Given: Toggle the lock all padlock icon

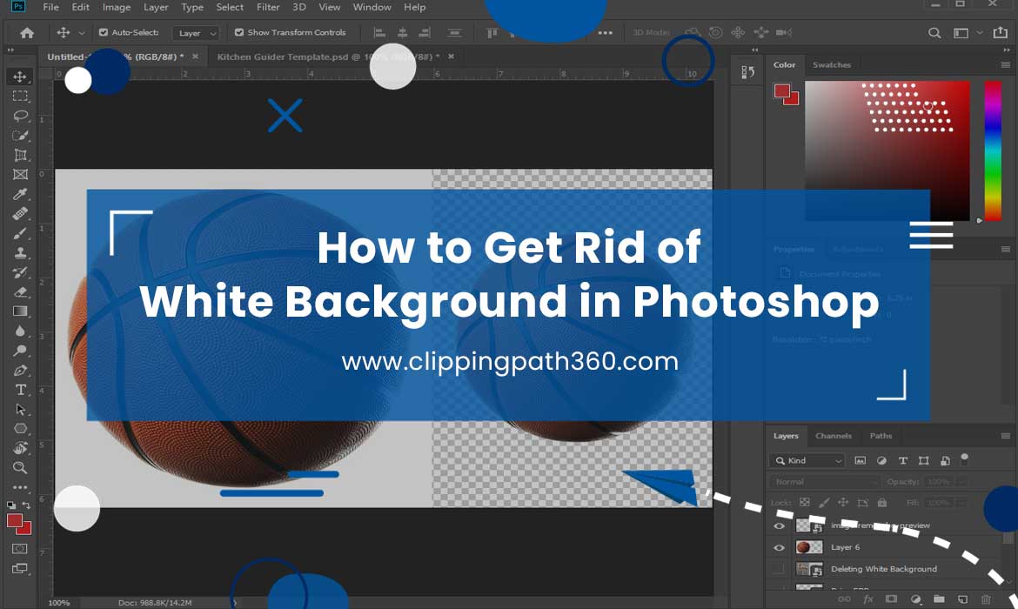Looking at the screenshot, I should click(881, 503).
